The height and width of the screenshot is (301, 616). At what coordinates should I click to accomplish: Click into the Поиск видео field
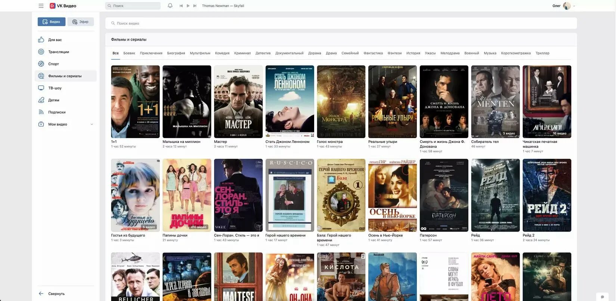pos(341,23)
